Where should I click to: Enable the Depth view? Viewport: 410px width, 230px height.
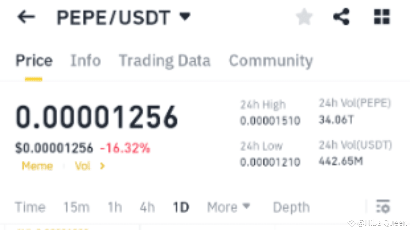(x=291, y=207)
